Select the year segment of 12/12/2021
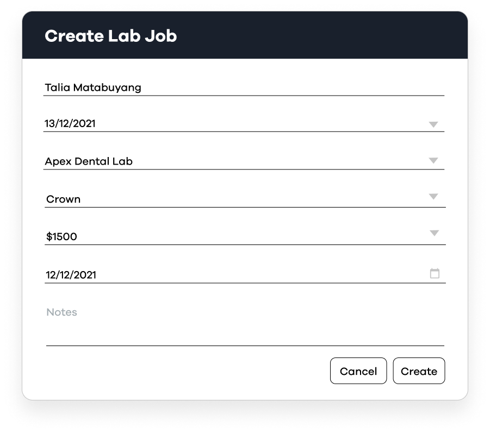This screenshot has width=490, height=433. 85,275
